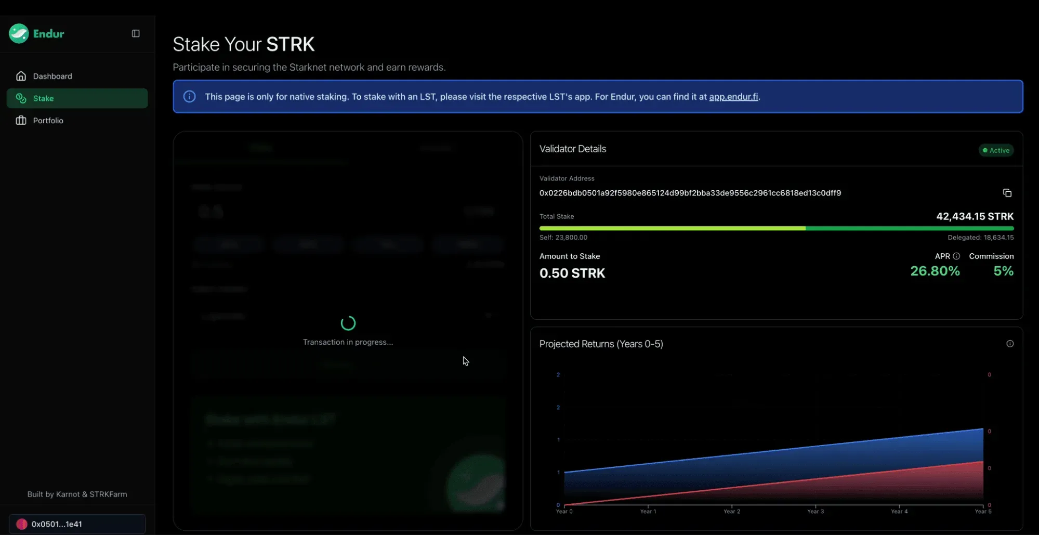
Task: Collapse the sidebar with the panel icon
Action: pos(136,34)
